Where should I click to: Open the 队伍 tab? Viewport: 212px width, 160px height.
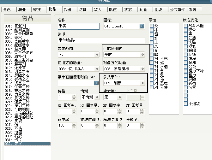(x=115, y=9)
